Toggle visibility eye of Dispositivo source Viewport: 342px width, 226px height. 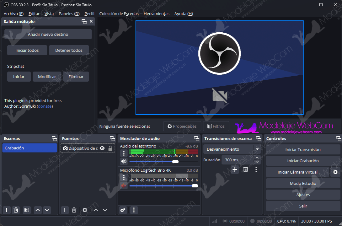click(102, 148)
